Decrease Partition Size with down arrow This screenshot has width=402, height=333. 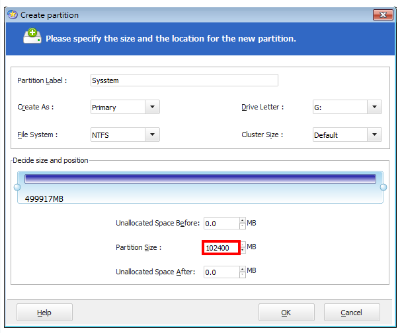tap(243, 251)
